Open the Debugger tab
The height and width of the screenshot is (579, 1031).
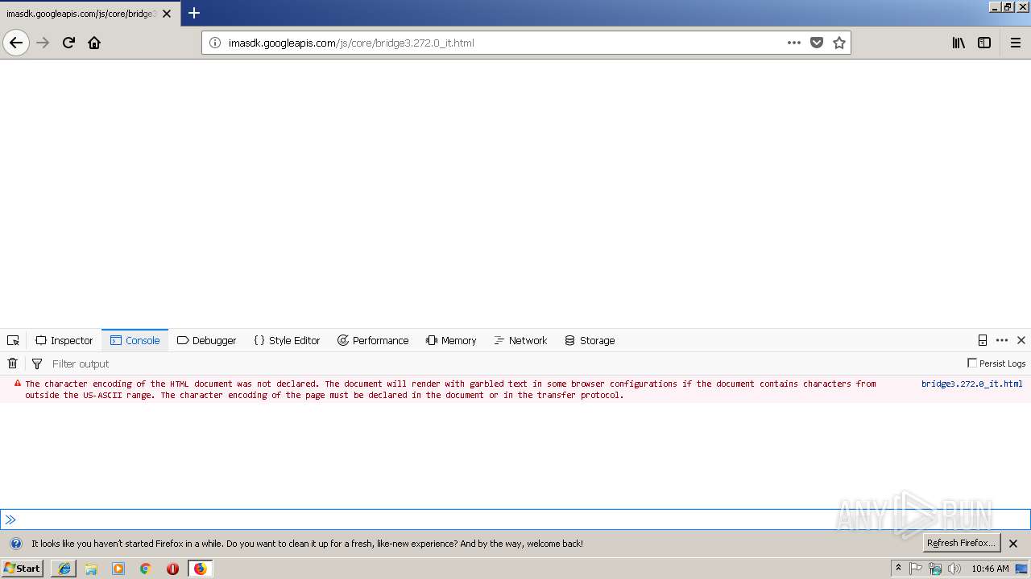pyautogui.click(x=206, y=340)
